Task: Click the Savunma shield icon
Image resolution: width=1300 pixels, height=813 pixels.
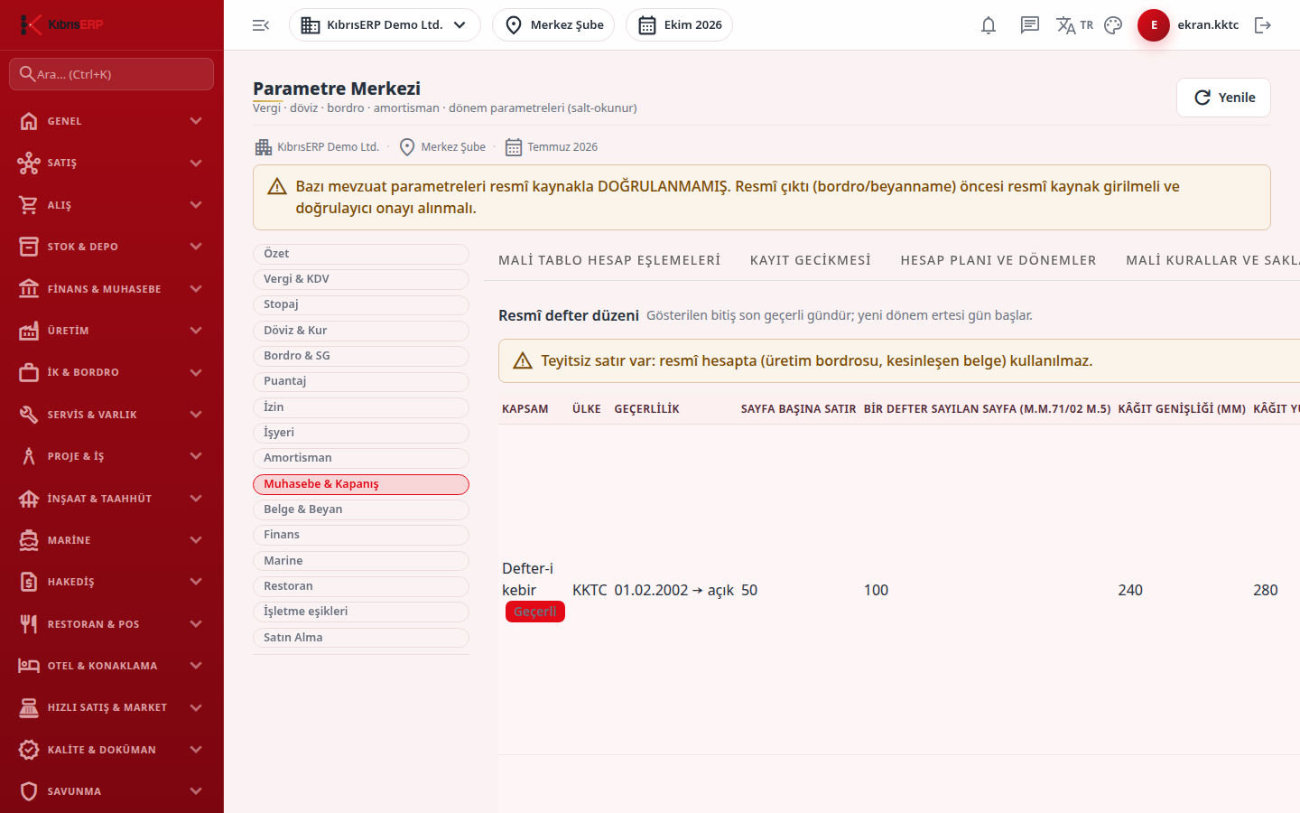Action: click(x=29, y=791)
